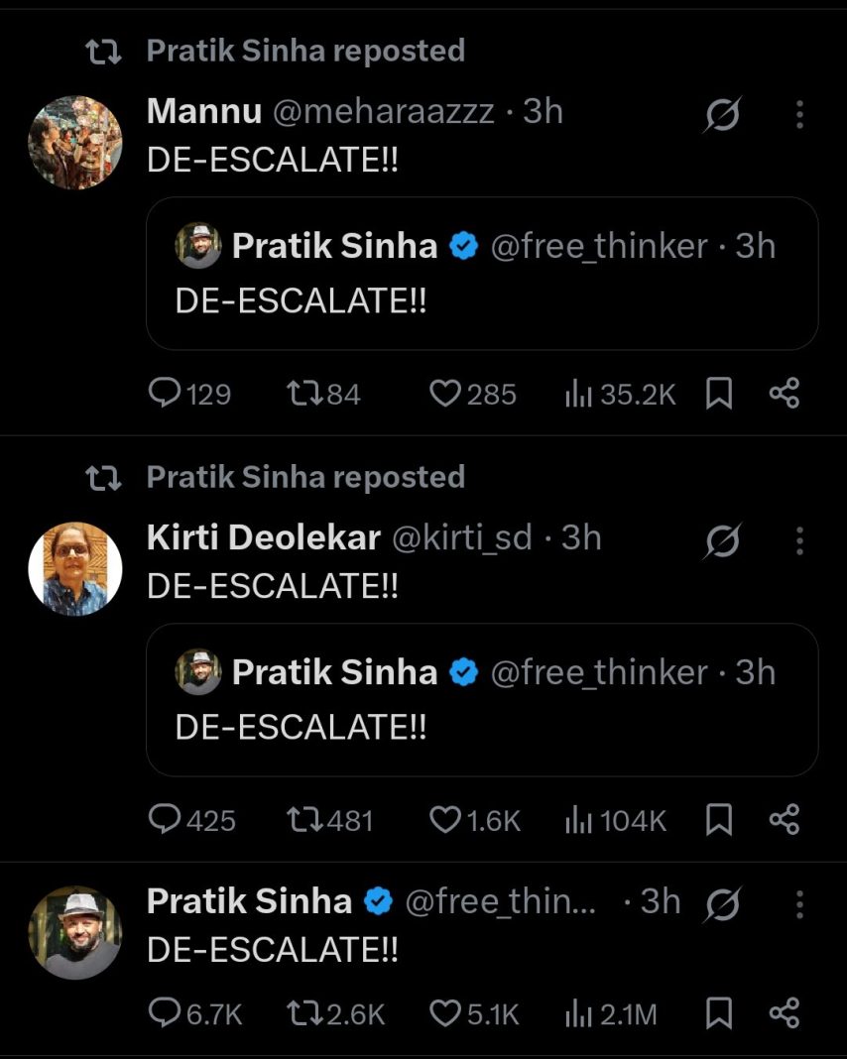
Task: Open Pratik Sinha's name in bottom post
Action: (x=249, y=901)
